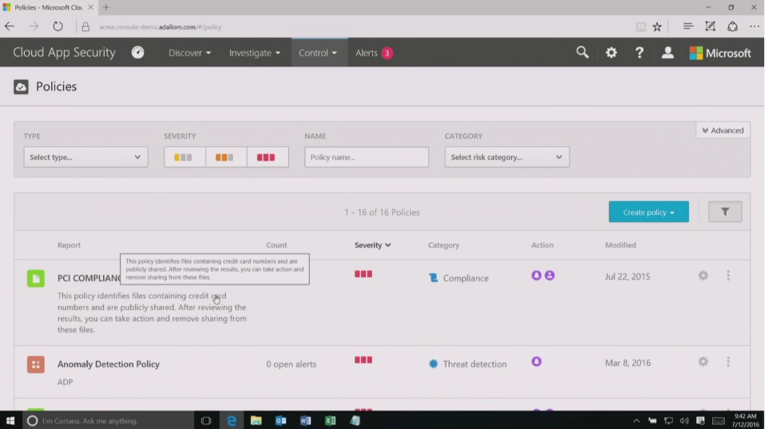Click the filter funnel button

point(724,212)
